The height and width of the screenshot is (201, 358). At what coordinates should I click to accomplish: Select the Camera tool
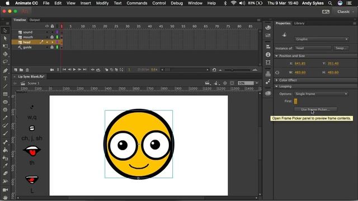pyautogui.click(x=5, y=190)
